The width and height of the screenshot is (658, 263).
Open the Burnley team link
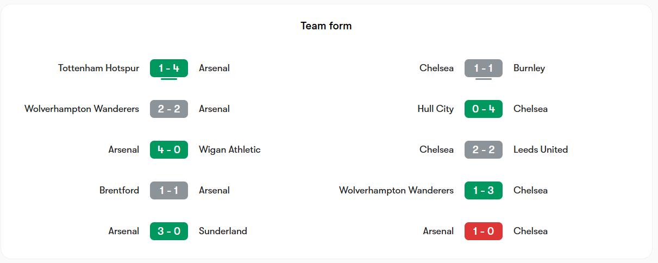[529, 68]
